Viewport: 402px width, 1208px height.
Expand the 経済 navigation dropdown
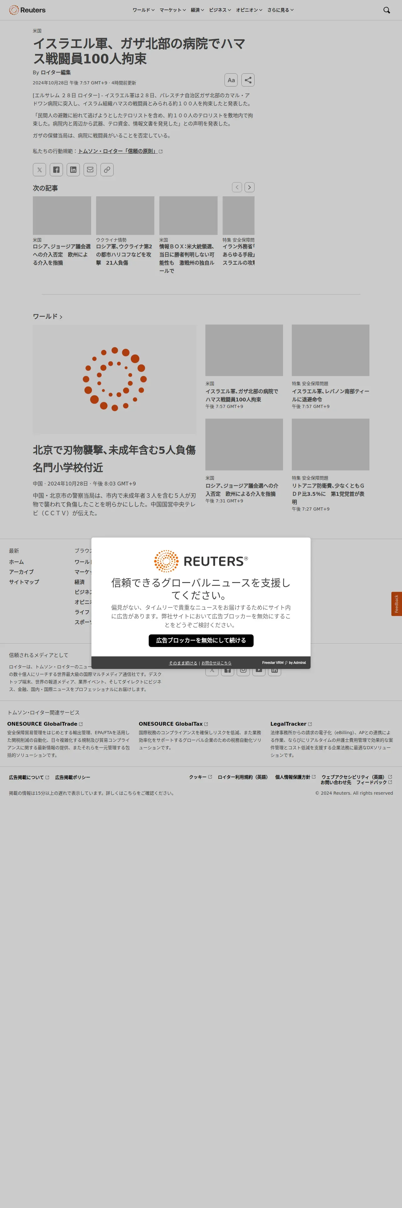(198, 10)
